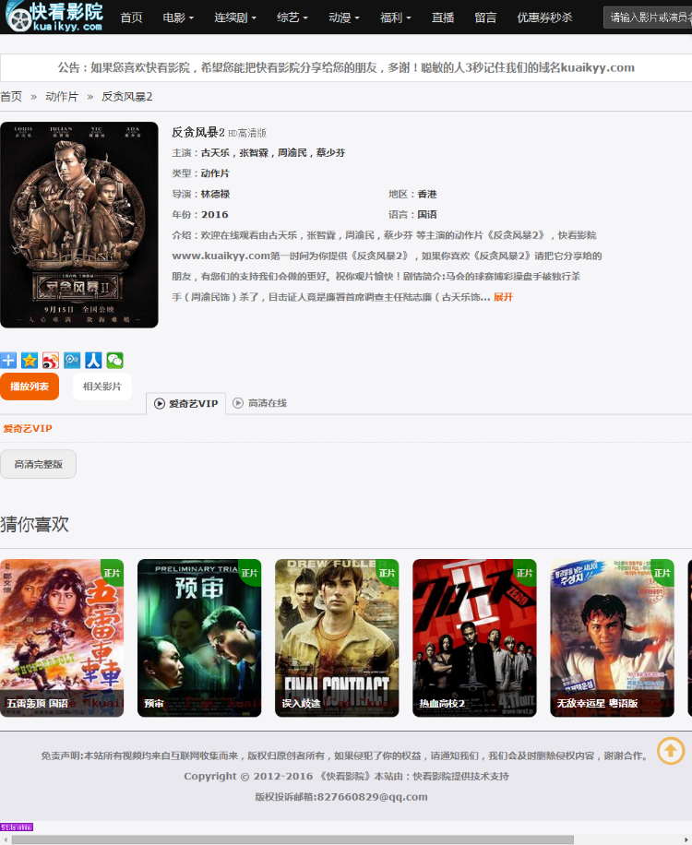Click director link 林德禄
Image resolution: width=692 pixels, height=845 pixels.
coord(215,194)
